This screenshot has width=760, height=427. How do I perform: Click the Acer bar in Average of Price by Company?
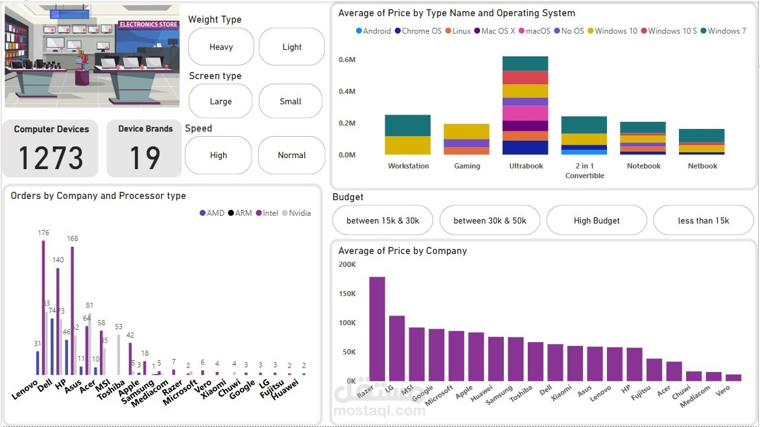click(x=674, y=371)
